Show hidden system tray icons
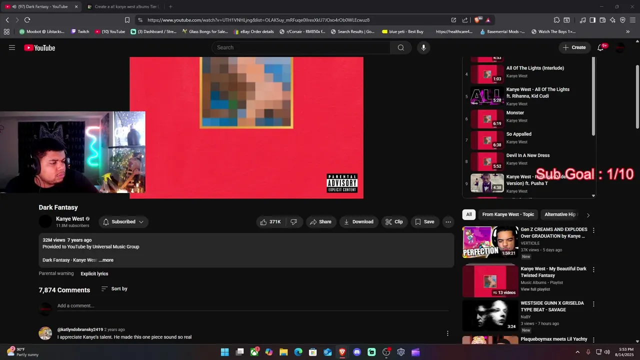This screenshot has height=360, width=640. [x=578, y=352]
